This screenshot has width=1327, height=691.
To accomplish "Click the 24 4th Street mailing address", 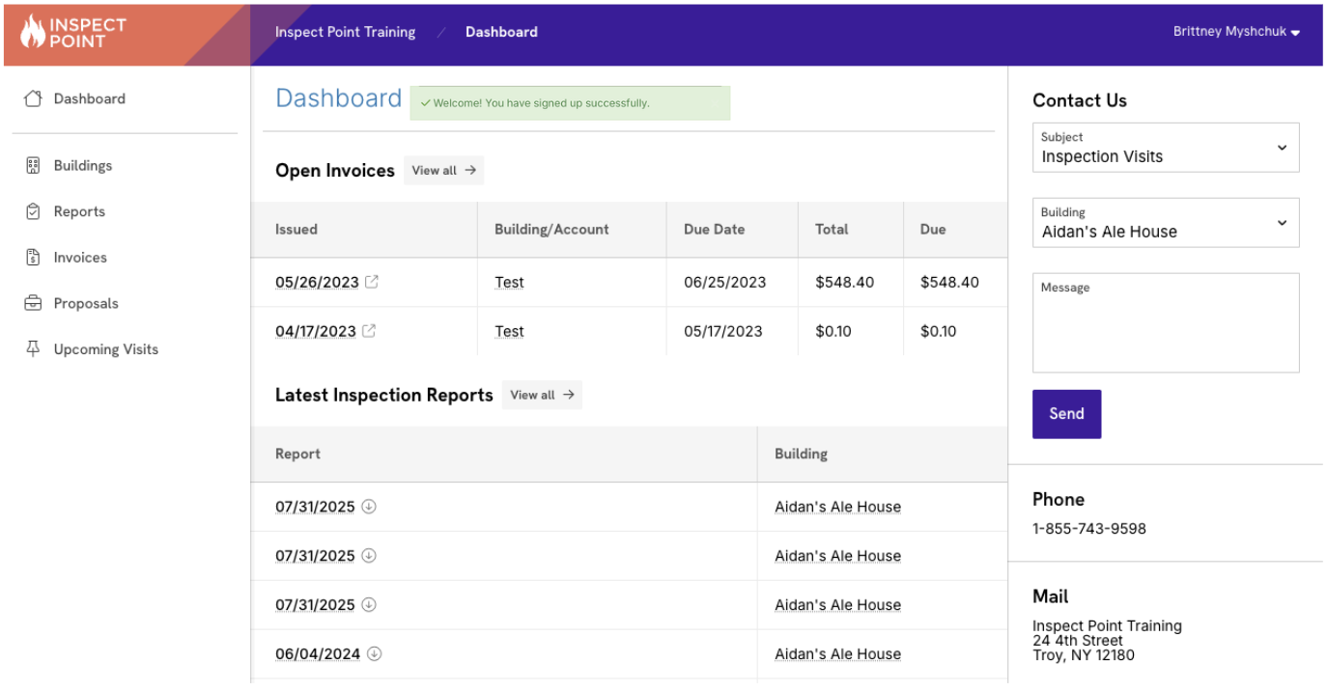I will (x=1078, y=640).
